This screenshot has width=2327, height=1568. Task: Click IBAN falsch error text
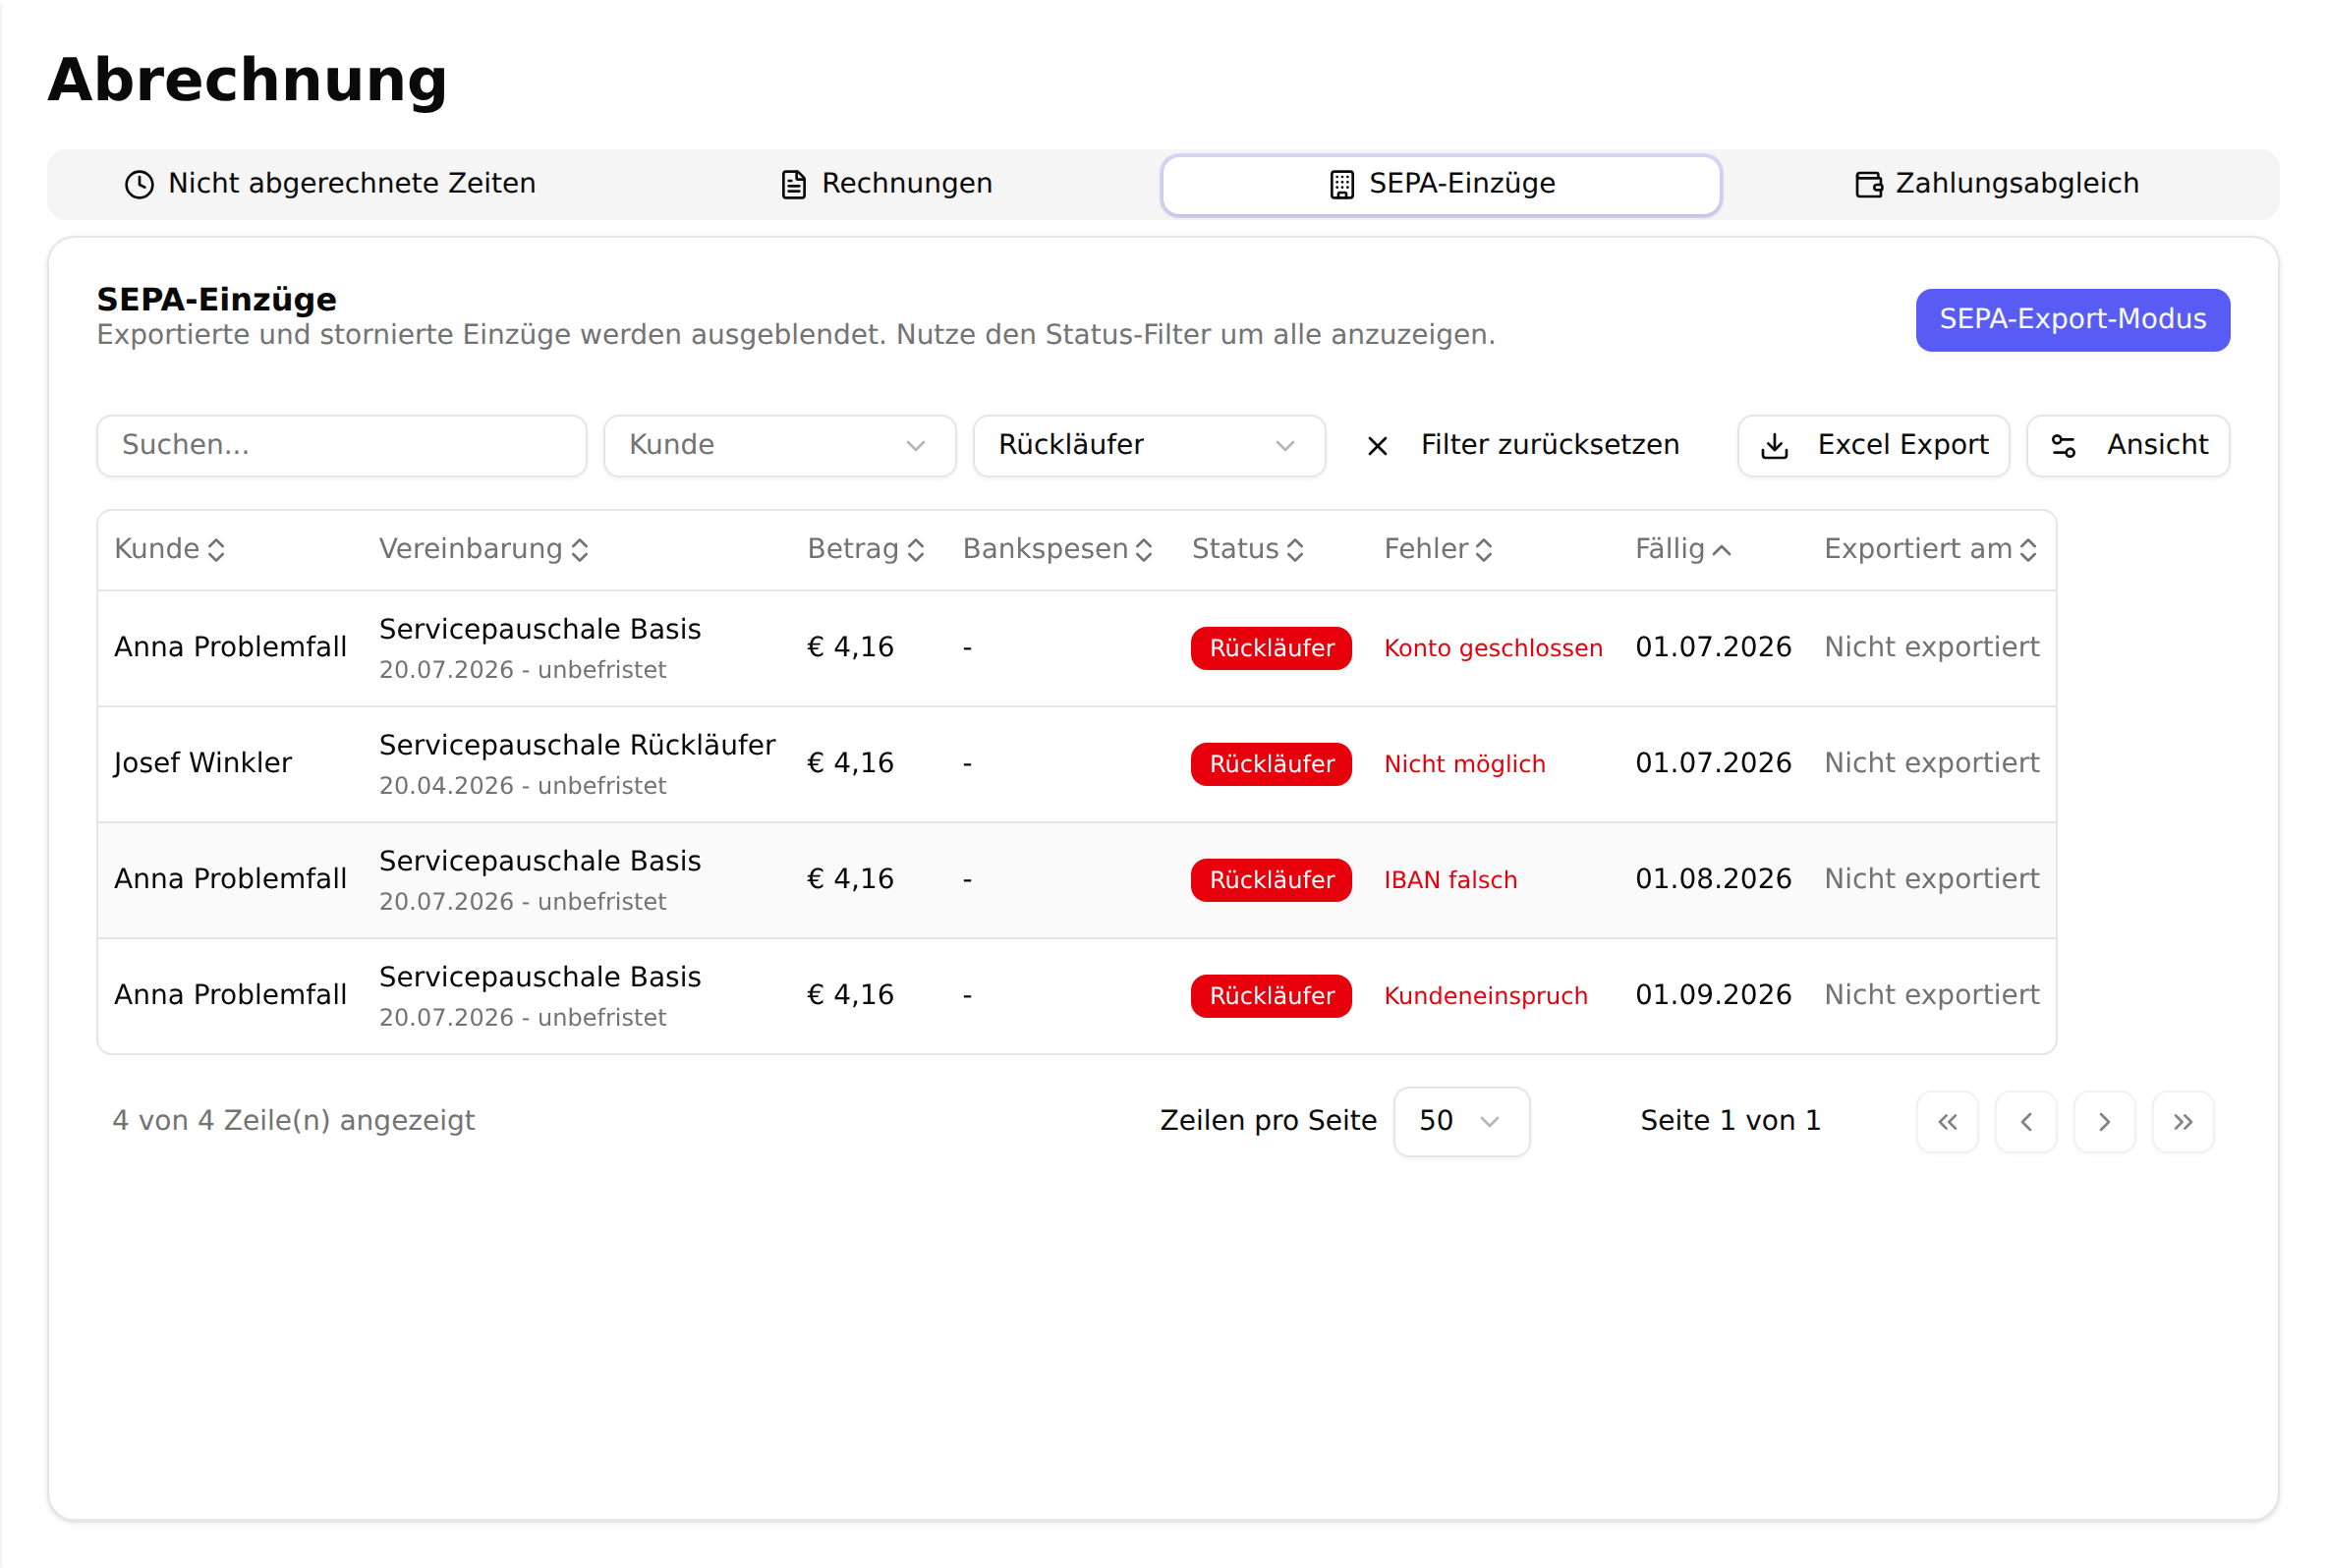[x=1450, y=880]
